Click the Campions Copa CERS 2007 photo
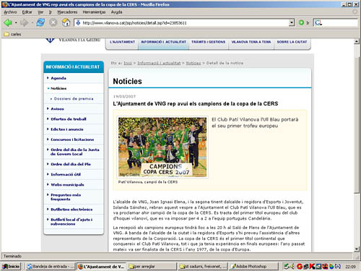Image resolution: width=361 pixels, height=271 pixels. coord(162,147)
